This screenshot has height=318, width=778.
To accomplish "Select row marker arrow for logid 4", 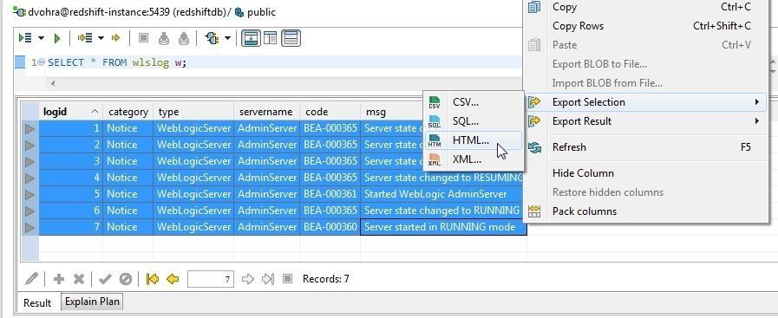I will [x=29, y=178].
